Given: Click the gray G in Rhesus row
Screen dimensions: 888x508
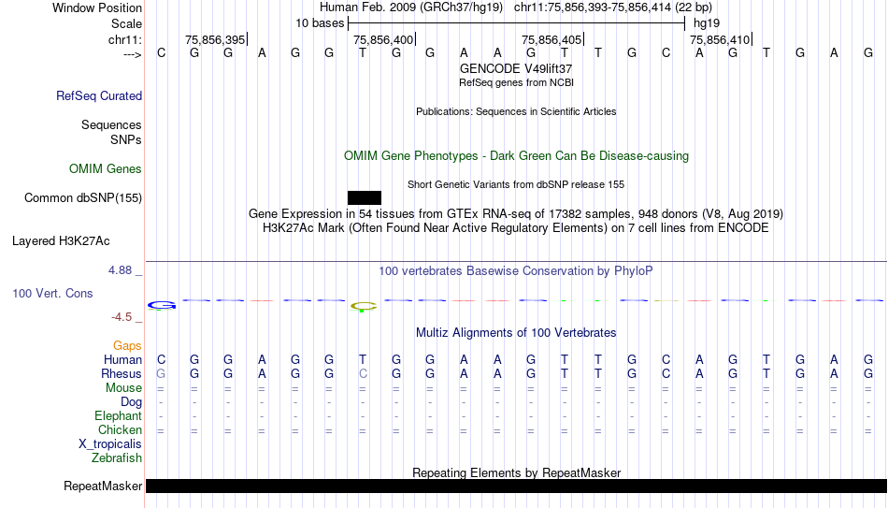Looking at the screenshot, I should click(x=161, y=373).
